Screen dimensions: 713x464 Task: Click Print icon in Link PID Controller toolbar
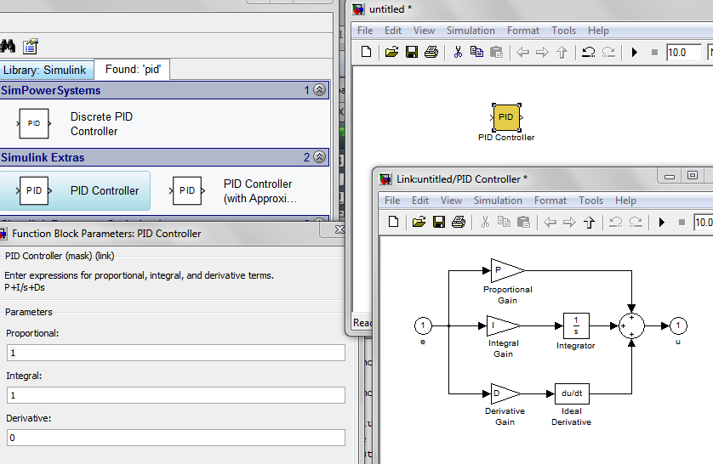[x=459, y=222]
